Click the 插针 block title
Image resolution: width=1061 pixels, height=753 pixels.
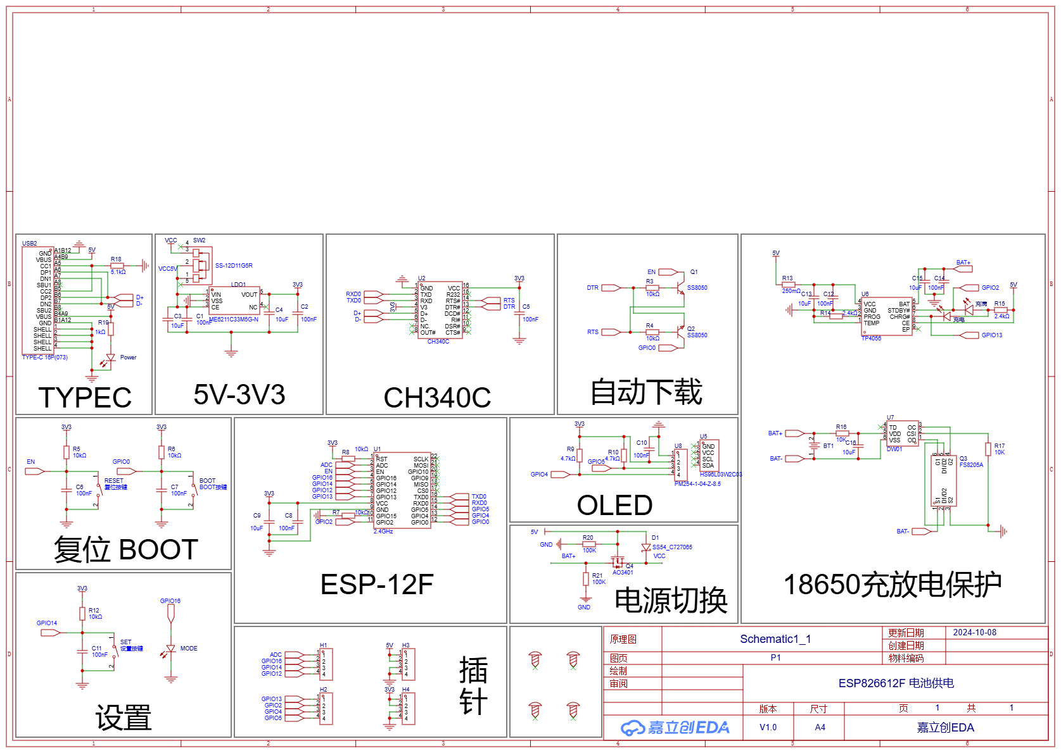(x=473, y=686)
